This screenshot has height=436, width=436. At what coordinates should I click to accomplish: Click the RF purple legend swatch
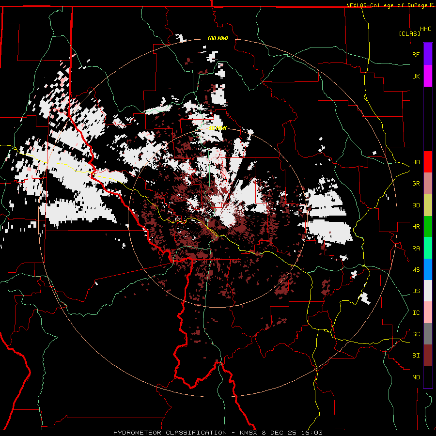click(x=428, y=54)
